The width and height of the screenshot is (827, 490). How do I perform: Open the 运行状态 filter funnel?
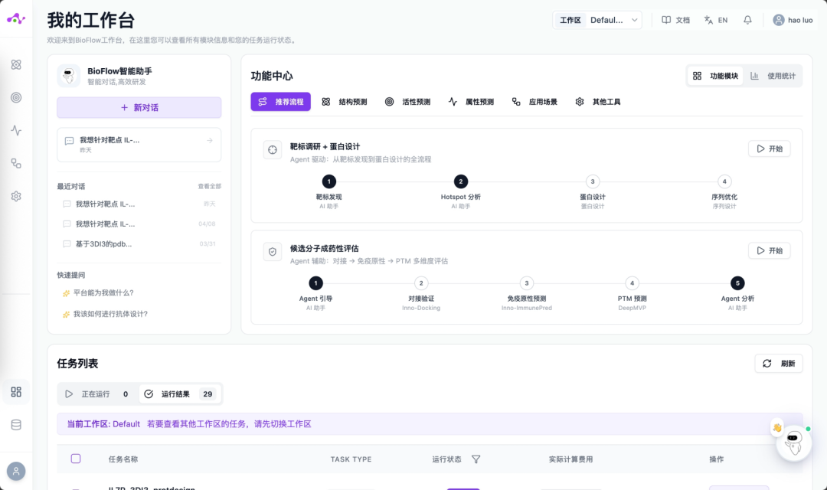point(476,459)
